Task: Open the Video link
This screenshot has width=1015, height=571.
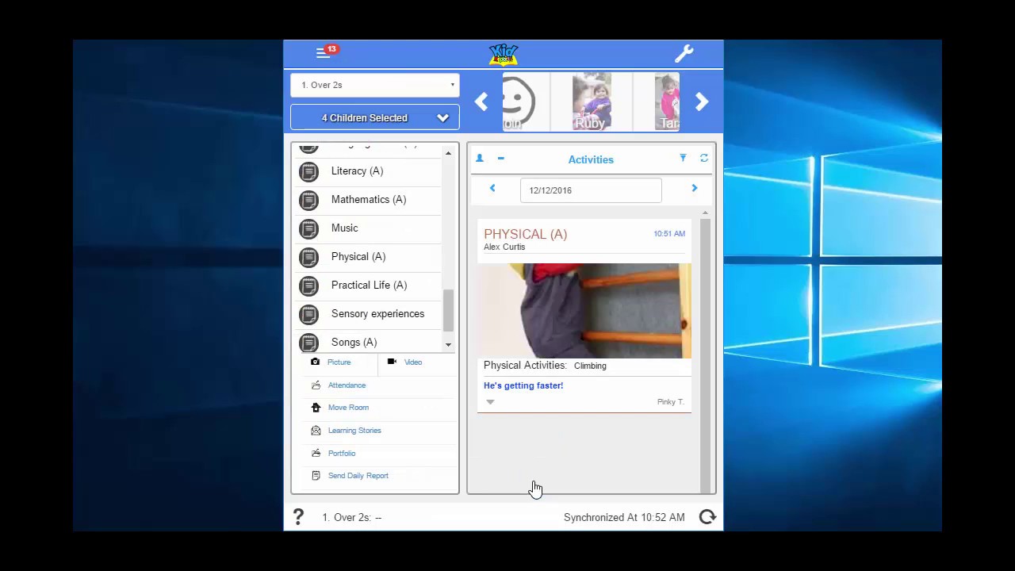Action: pyautogui.click(x=413, y=362)
